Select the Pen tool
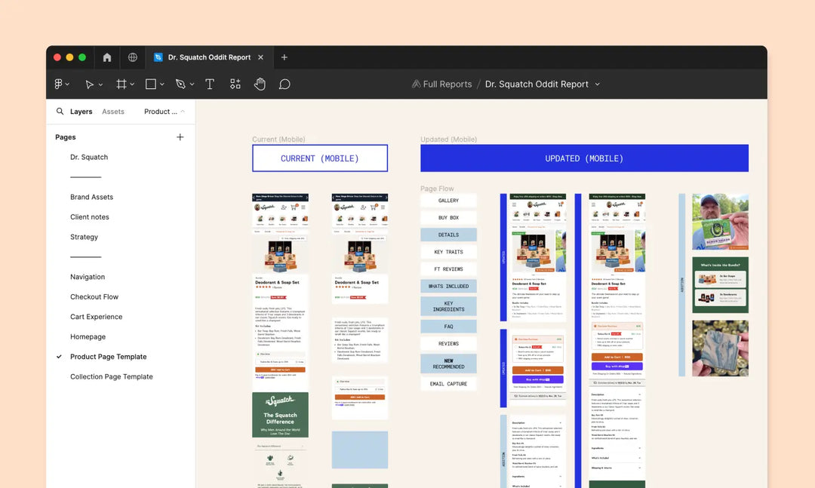815x488 pixels. (180, 84)
